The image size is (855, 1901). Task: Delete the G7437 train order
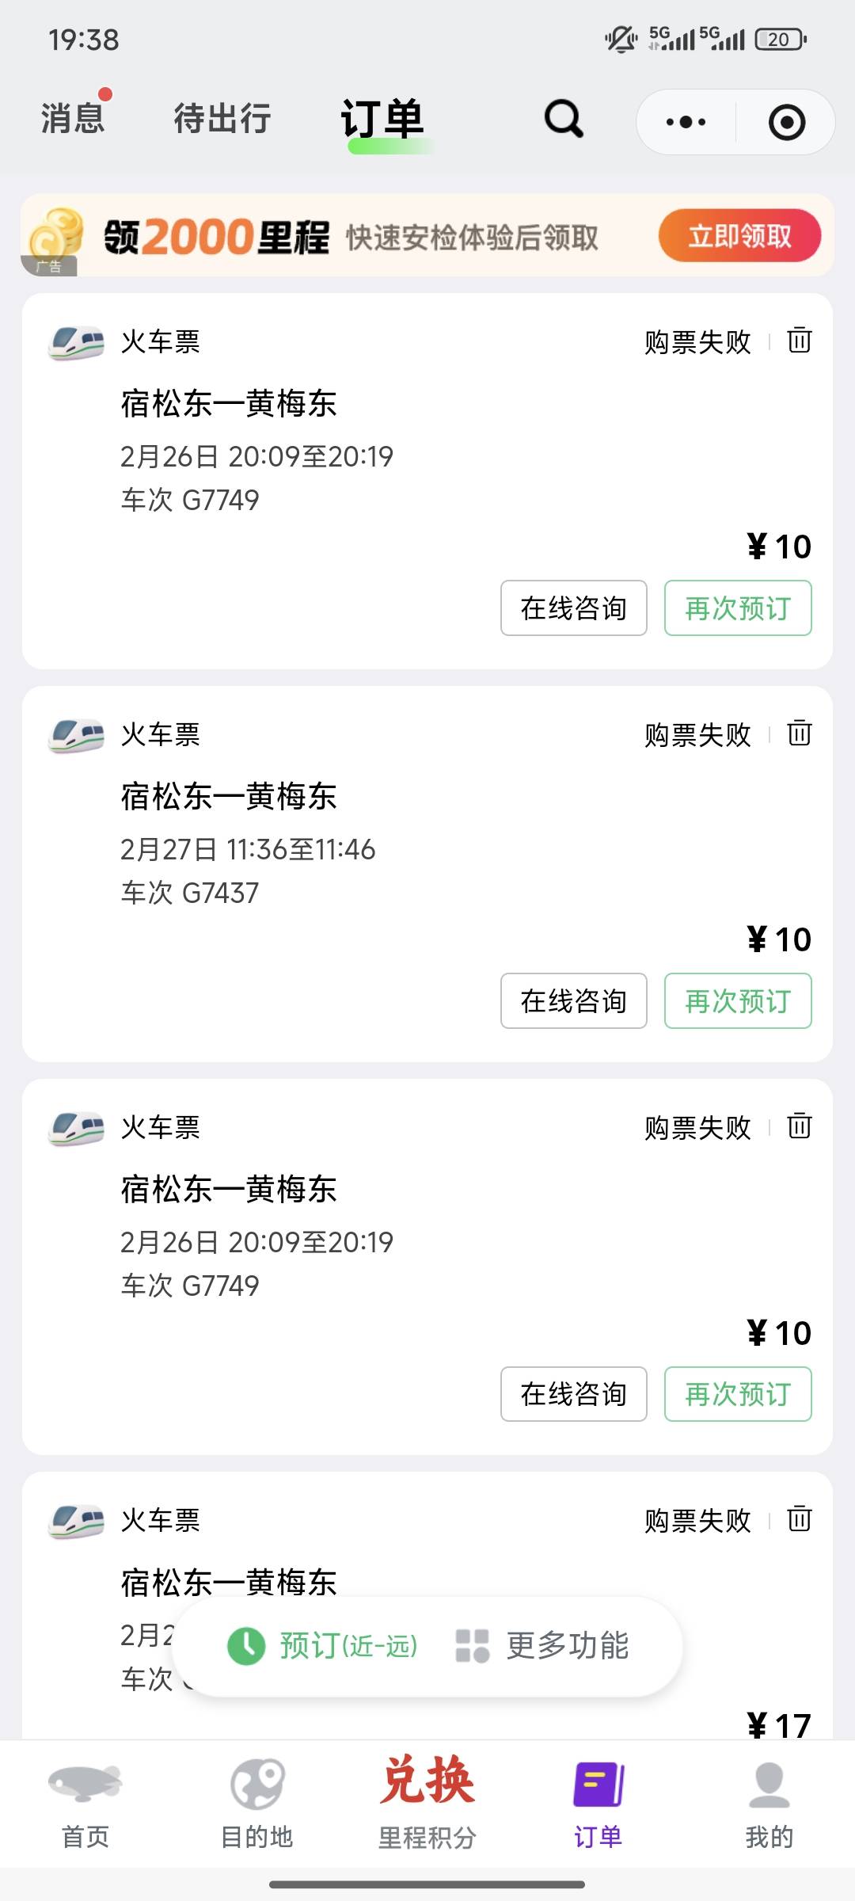click(799, 733)
